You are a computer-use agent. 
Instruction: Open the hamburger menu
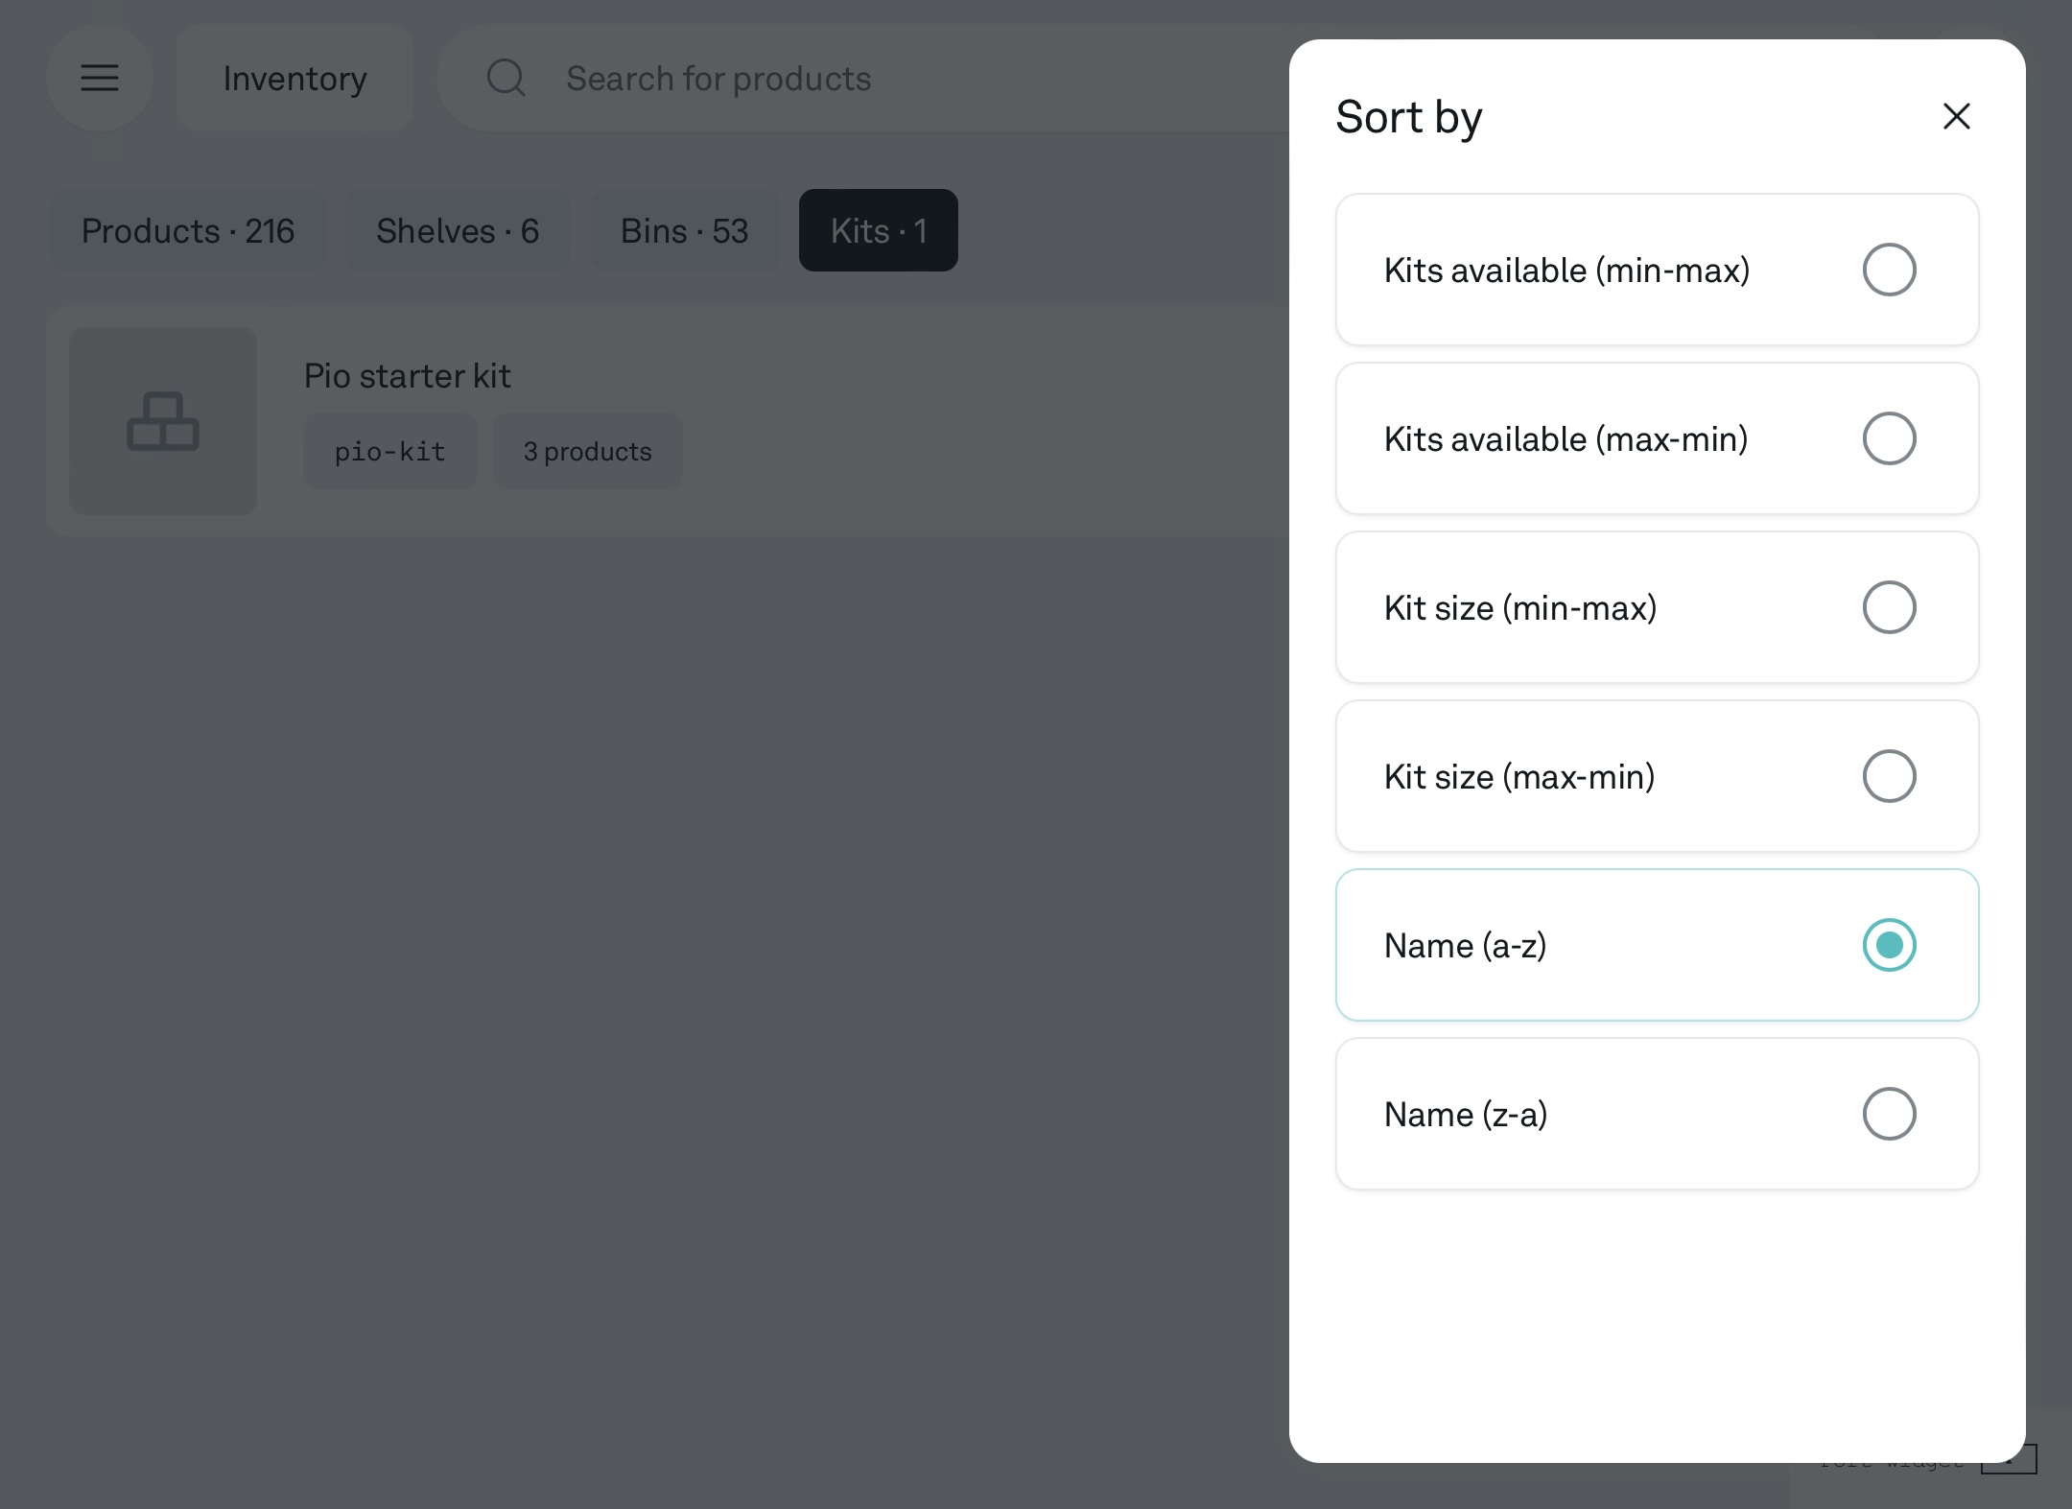tap(100, 78)
